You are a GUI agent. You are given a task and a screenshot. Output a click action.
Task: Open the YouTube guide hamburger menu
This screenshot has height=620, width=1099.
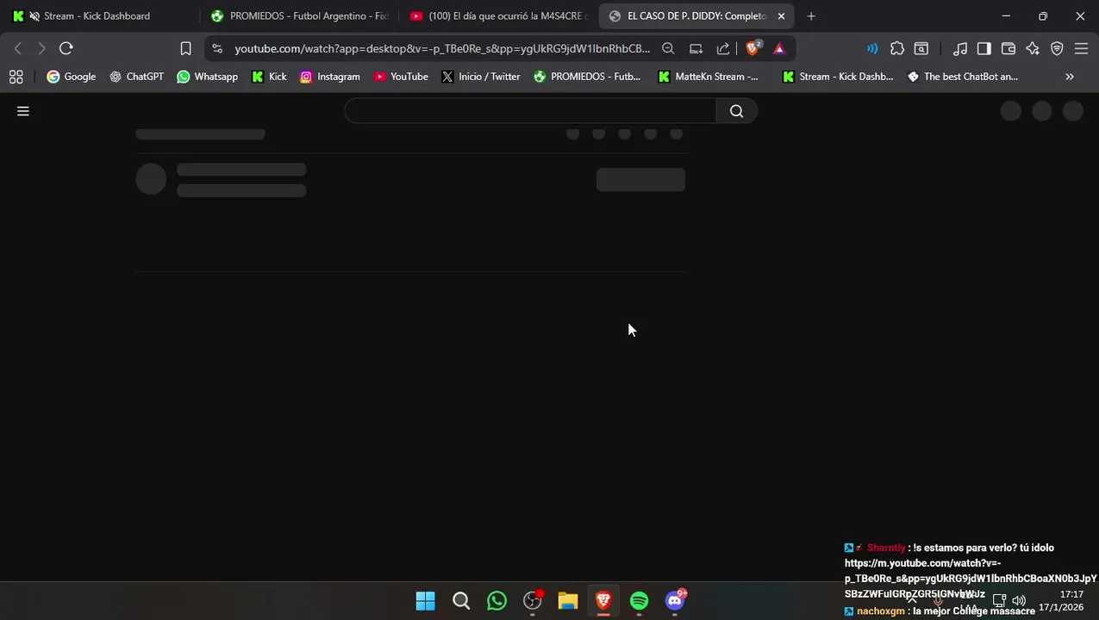(23, 111)
